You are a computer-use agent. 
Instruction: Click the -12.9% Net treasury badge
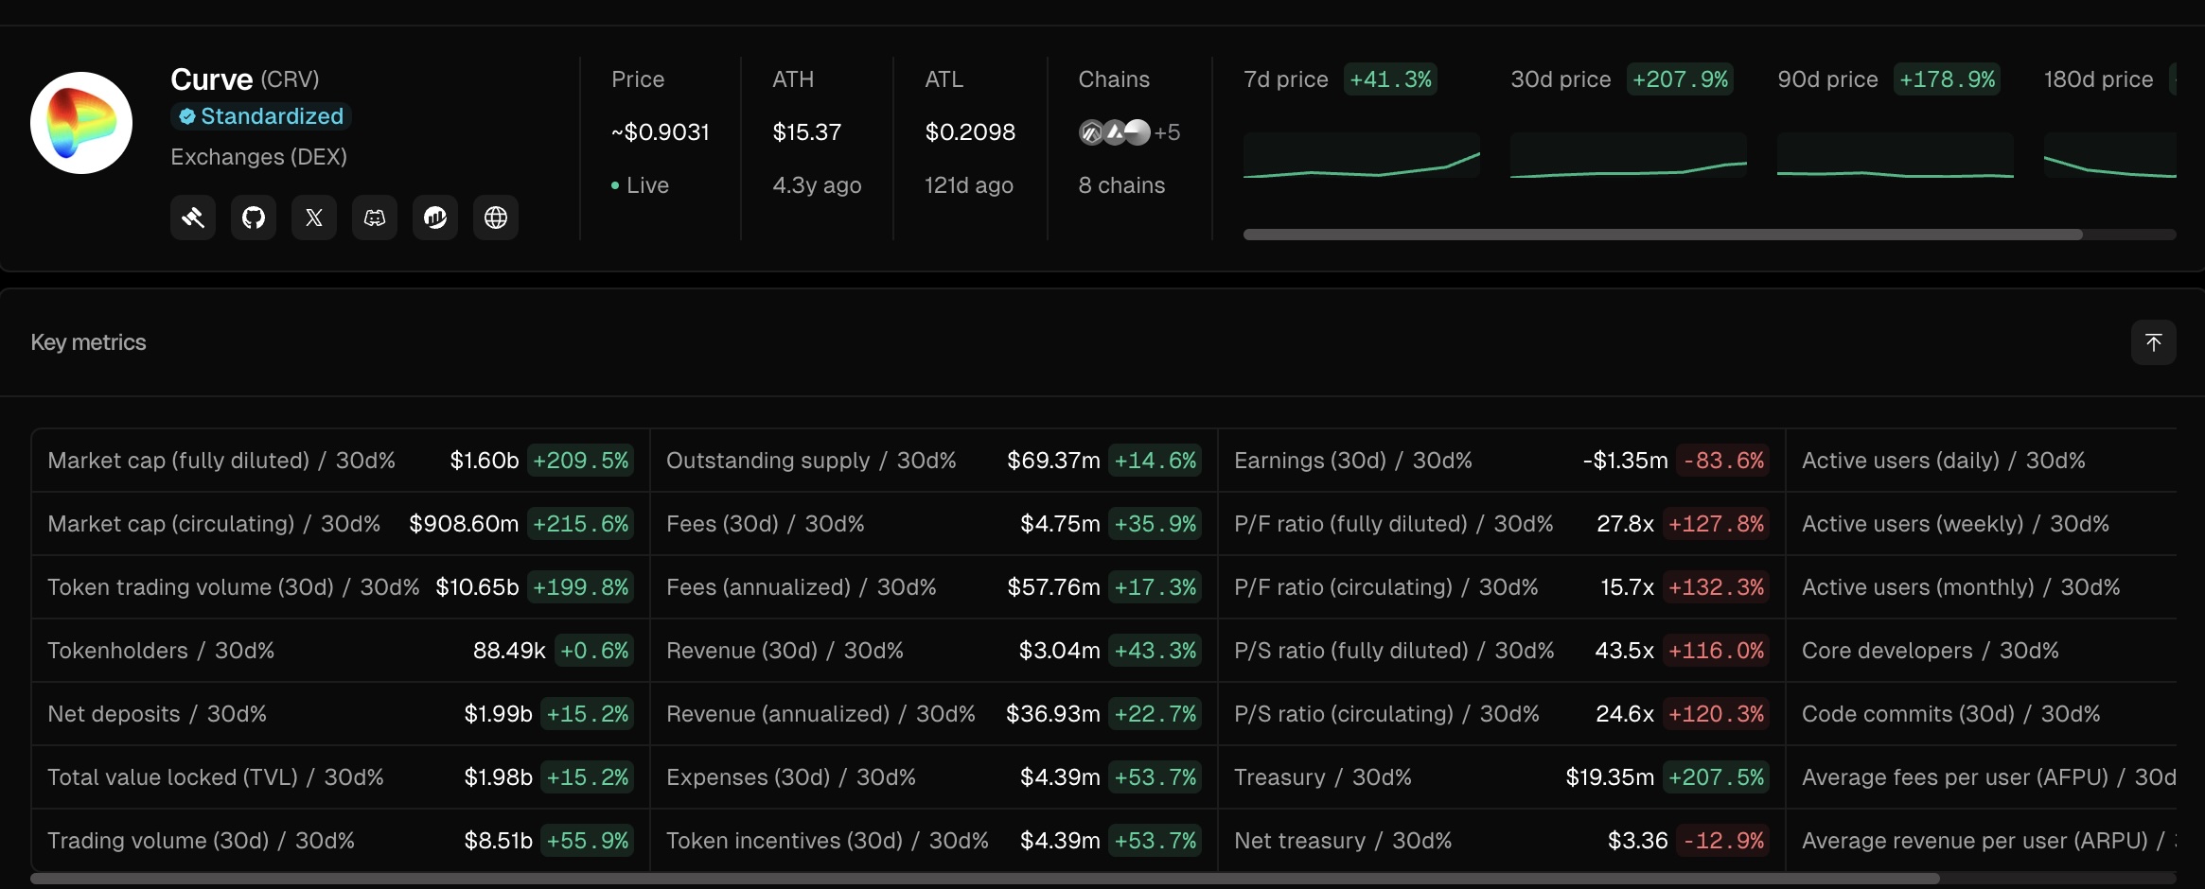(x=1724, y=841)
